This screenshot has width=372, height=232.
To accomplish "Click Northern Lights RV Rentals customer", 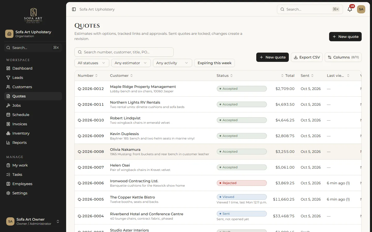I will 135,102.
